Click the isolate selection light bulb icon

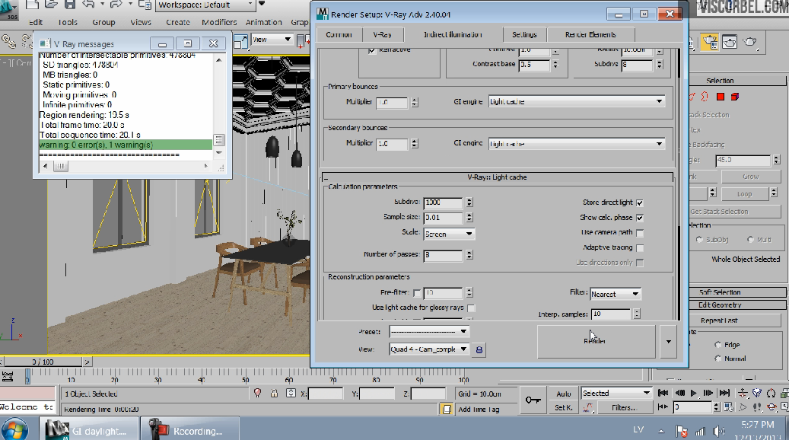258,393
